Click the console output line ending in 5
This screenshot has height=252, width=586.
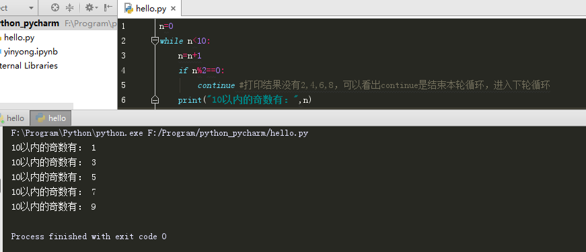pos(53,177)
